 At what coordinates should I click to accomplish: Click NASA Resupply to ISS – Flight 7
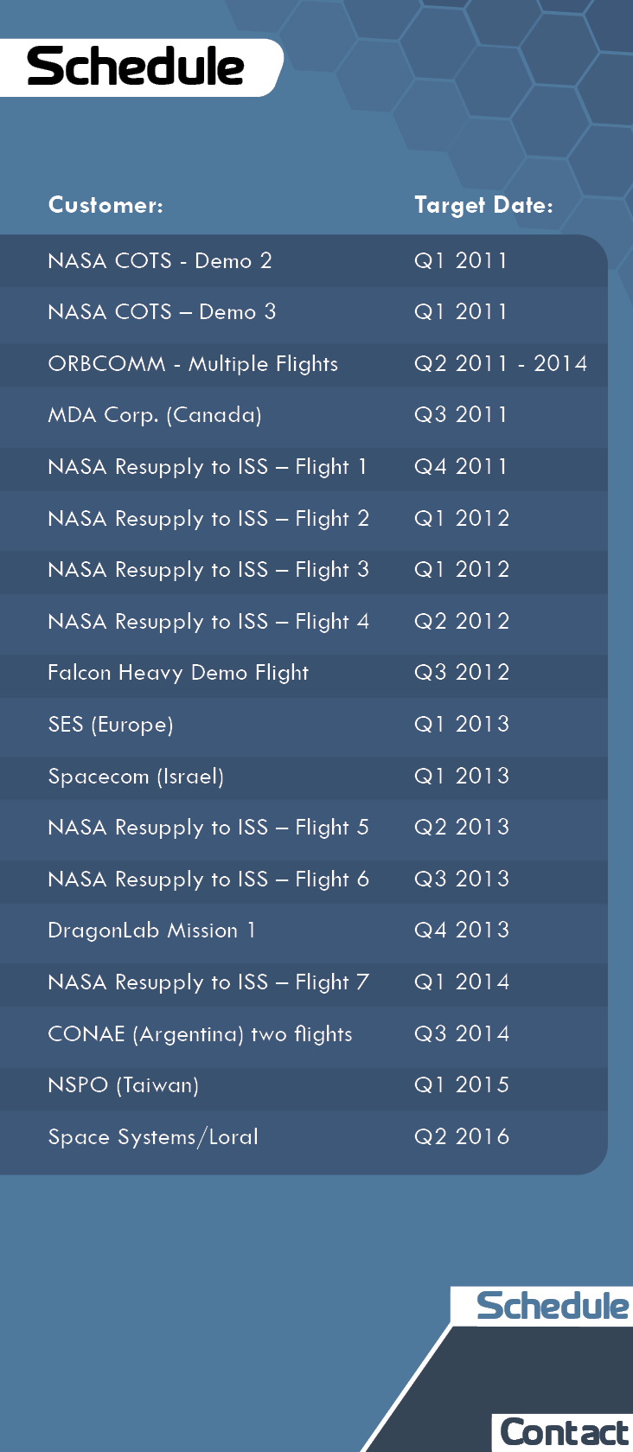pyautogui.click(x=304, y=982)
